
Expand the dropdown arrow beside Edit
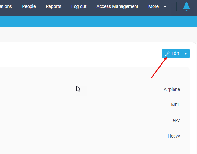(x=186, y=54)
